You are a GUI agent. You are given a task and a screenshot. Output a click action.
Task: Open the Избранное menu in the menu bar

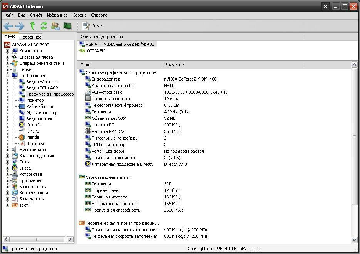coord(57,15)
